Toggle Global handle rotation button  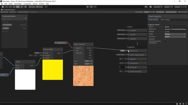pos(39,7)
